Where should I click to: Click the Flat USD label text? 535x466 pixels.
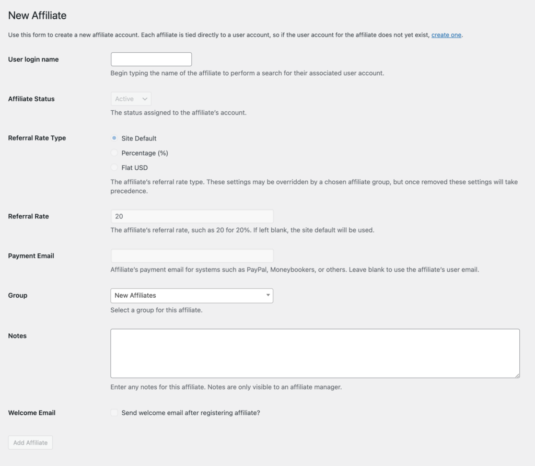134,168
